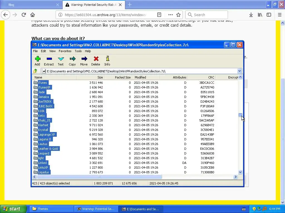The width and height of the screenshot is (285, 213).
Task: Close the Warning security risk tab
Action: pyautogui.click(x=120, y=5)
